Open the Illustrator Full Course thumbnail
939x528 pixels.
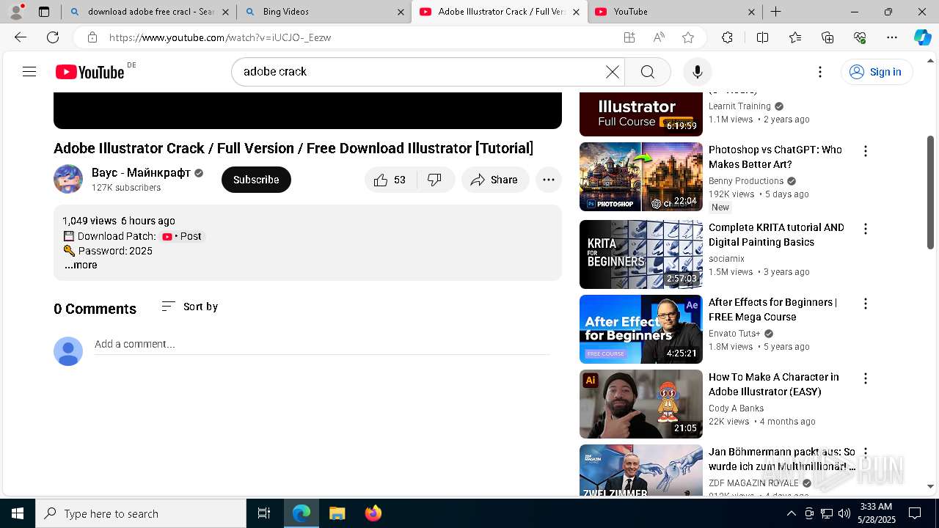(x=641, y=114)
